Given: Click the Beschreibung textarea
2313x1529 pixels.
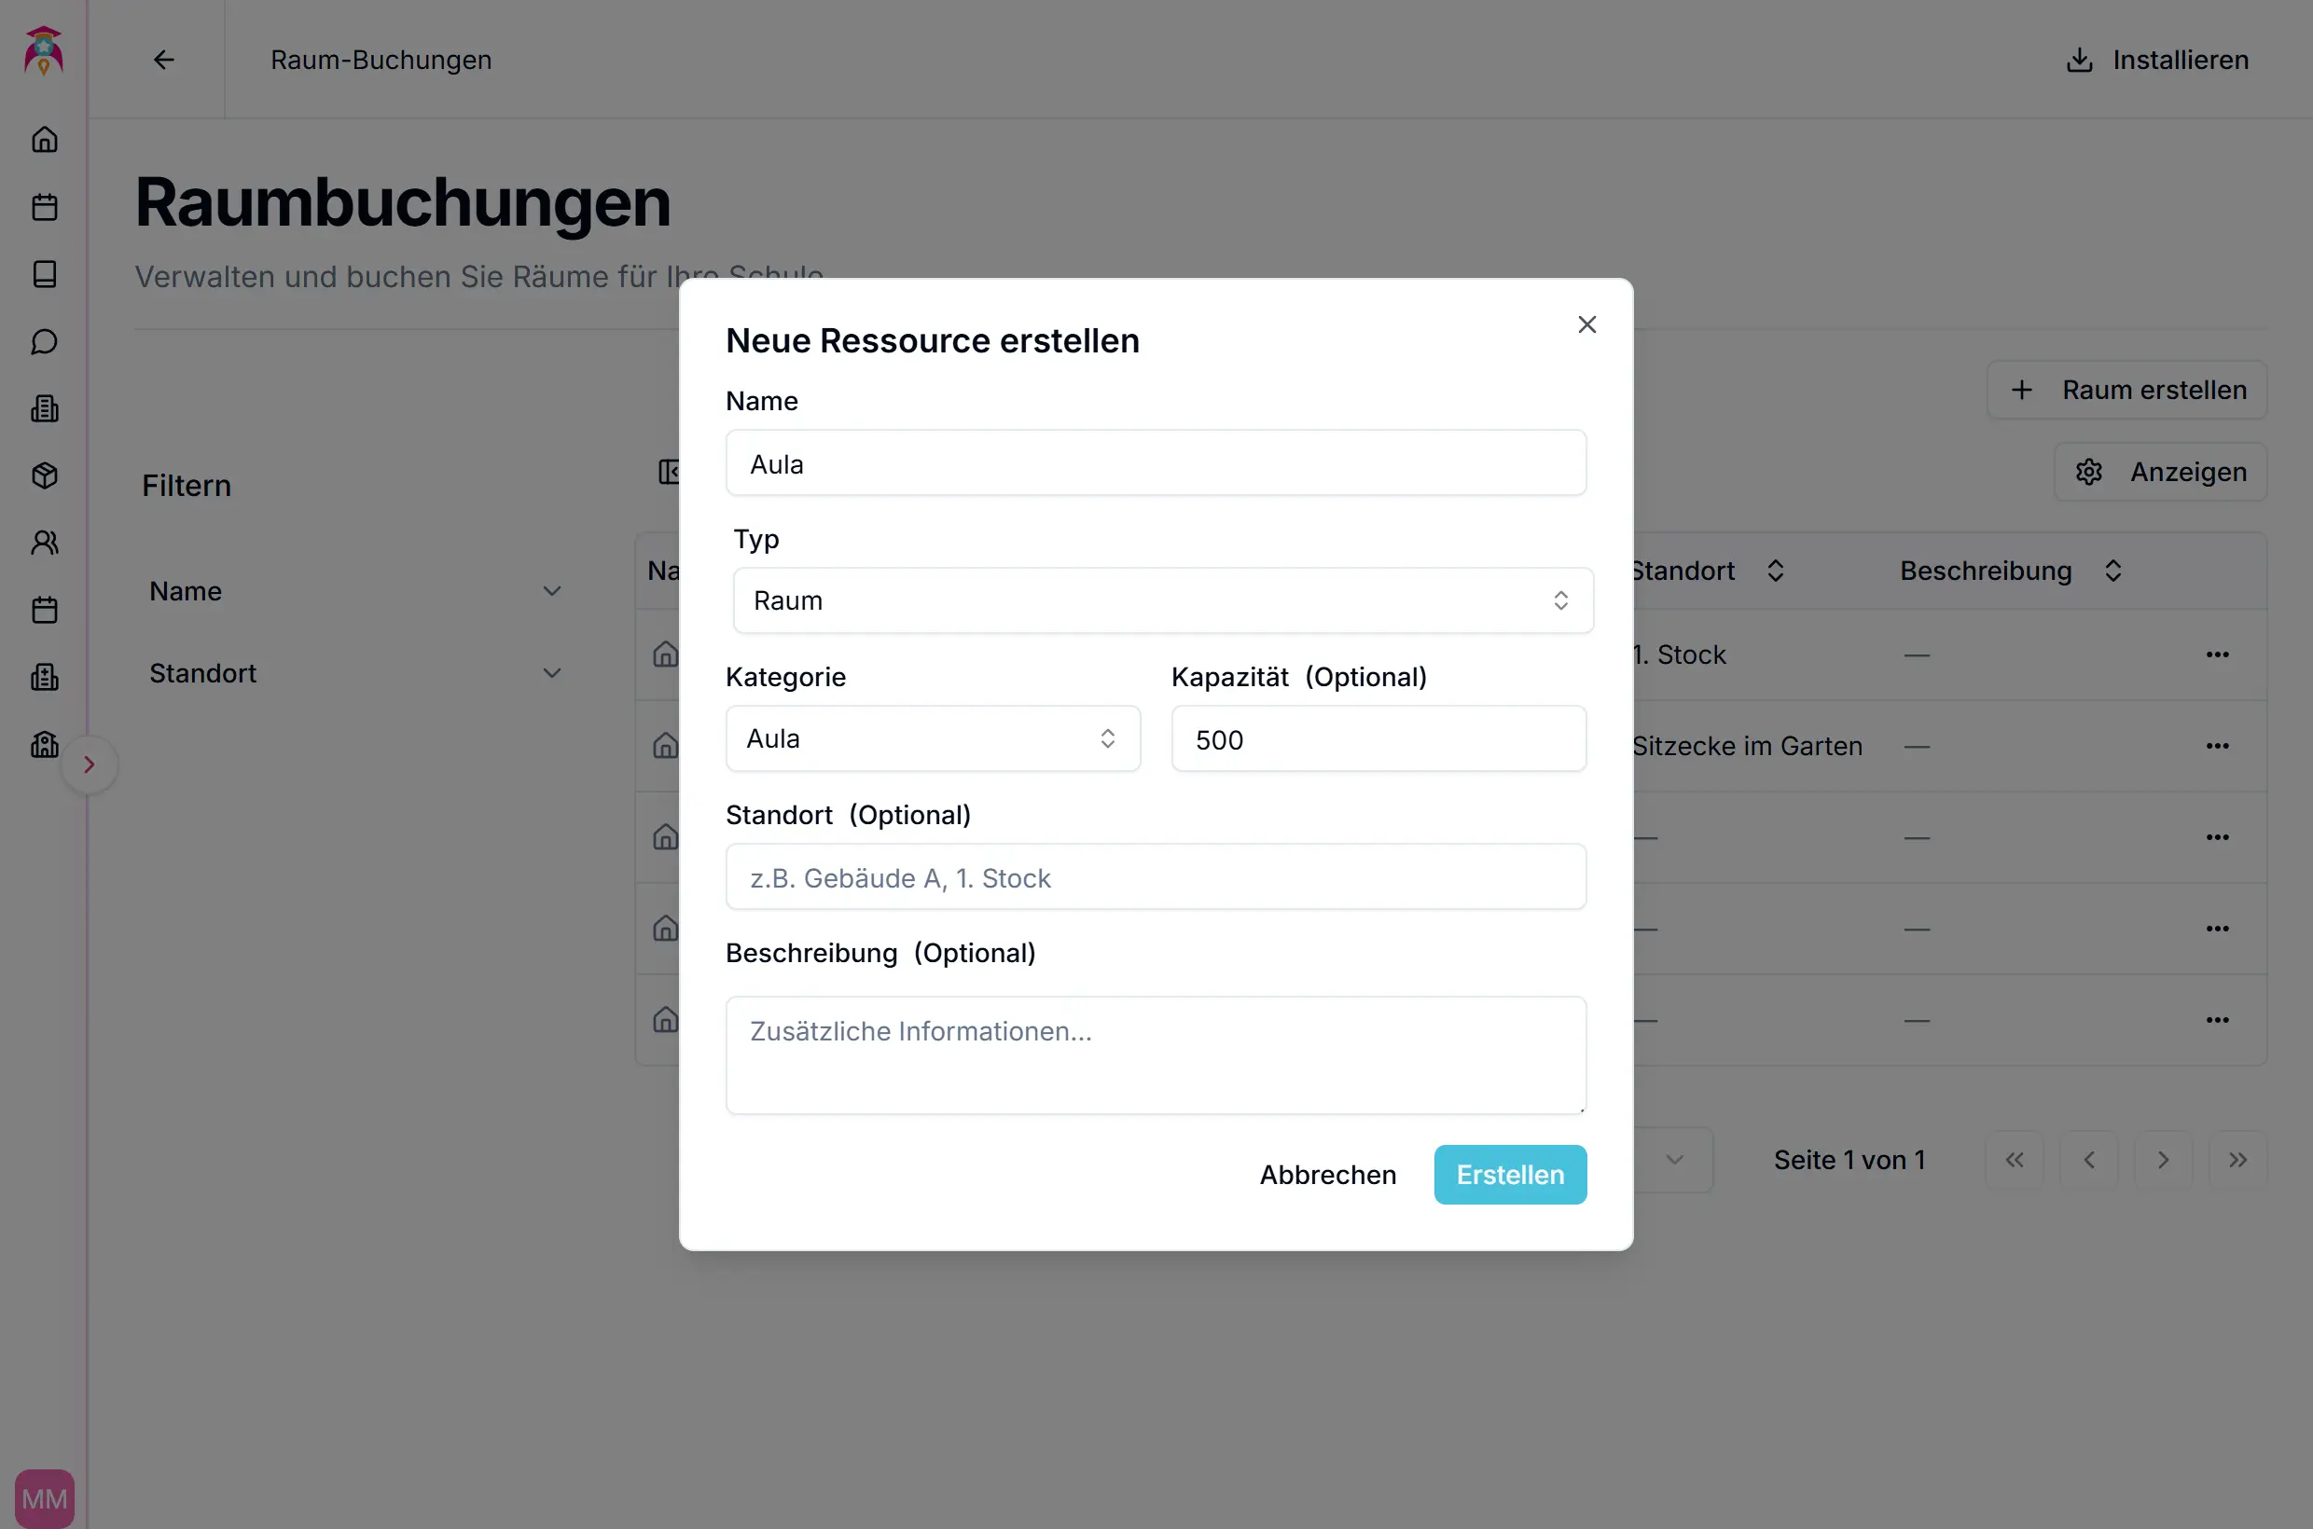Looking at the screenshot, I should pyautogui.click(x=1155, y=1055).
